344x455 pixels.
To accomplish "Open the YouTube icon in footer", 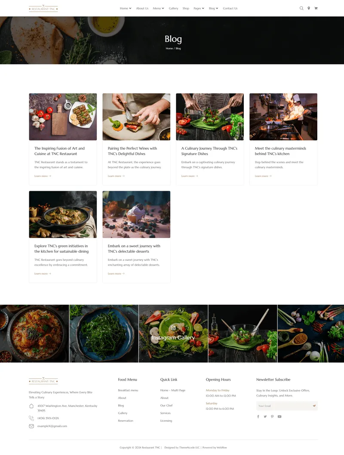I will click(x=279, y=416).
